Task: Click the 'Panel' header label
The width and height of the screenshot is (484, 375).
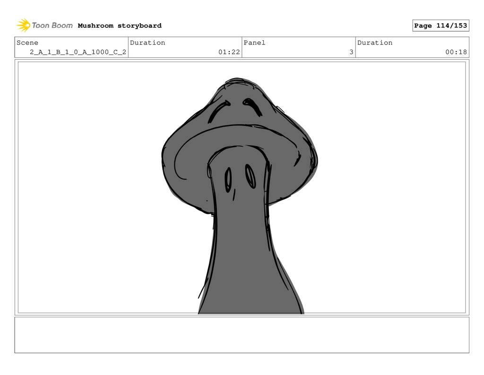Action: tap(254, 43)
